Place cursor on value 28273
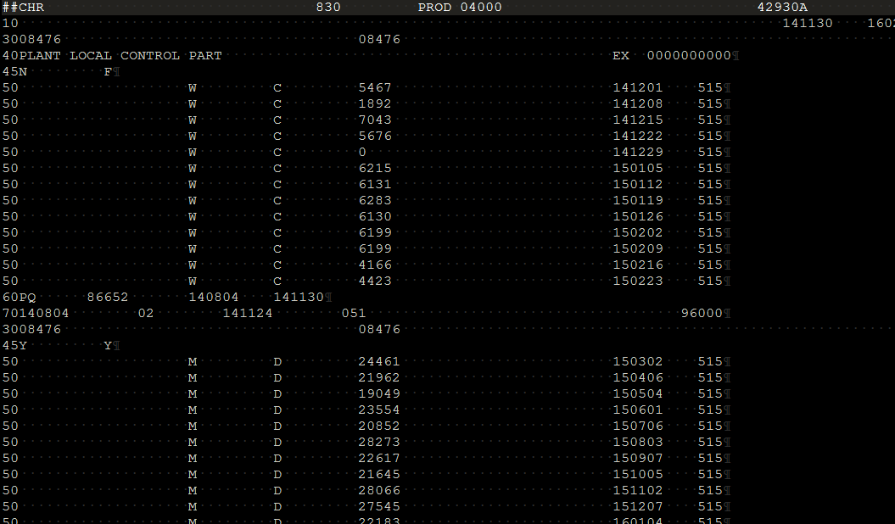 pos(378,443)
